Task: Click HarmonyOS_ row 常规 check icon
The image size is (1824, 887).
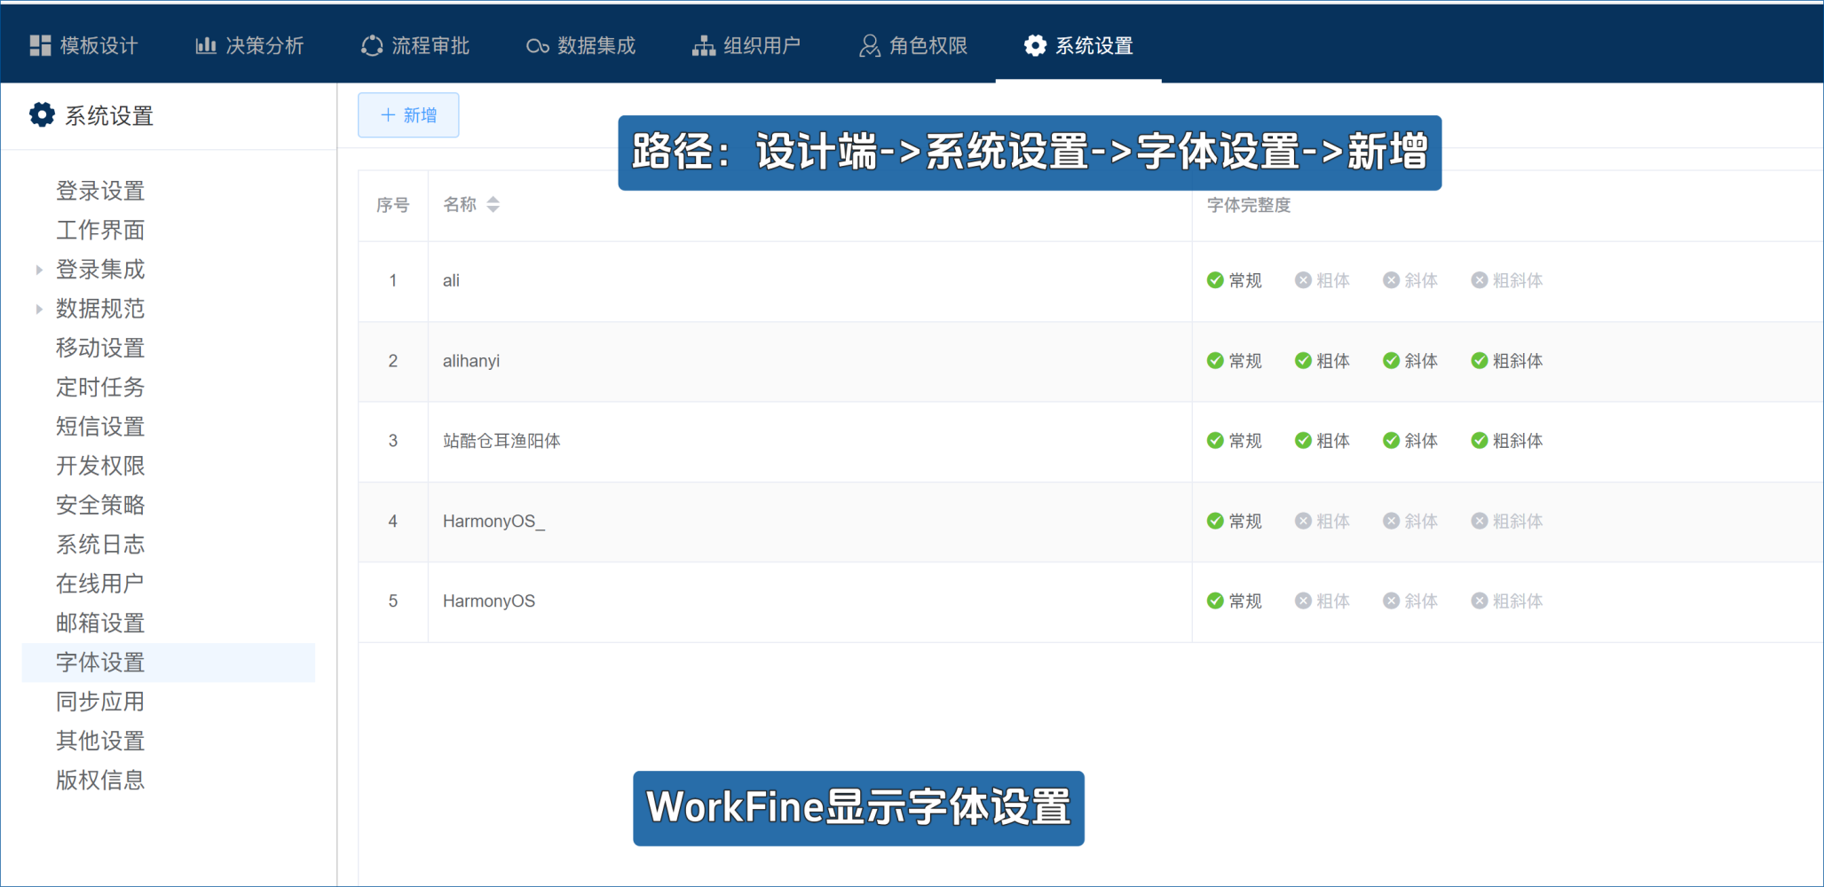Action: point(1215,522)
